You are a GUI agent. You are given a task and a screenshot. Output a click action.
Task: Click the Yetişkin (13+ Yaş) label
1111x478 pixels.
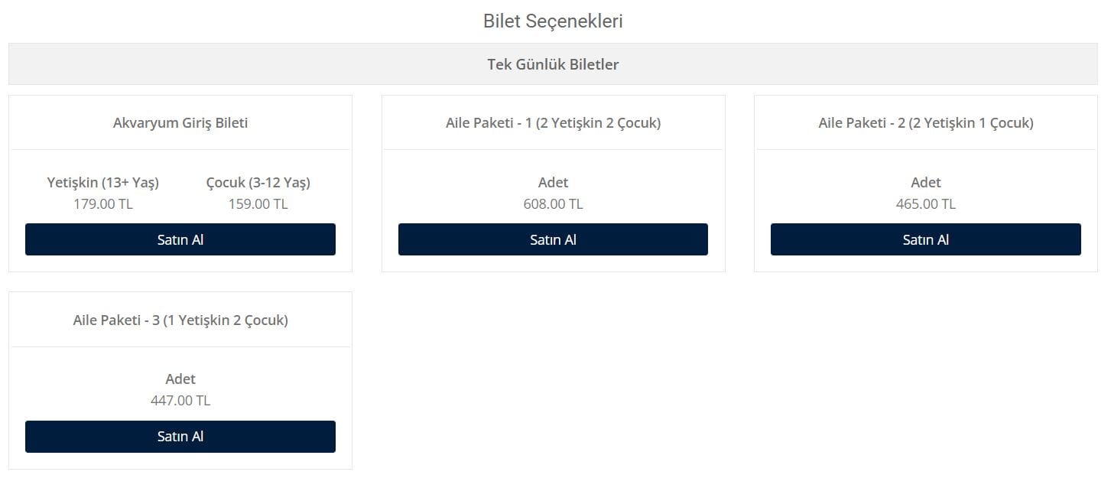point(103,182)
